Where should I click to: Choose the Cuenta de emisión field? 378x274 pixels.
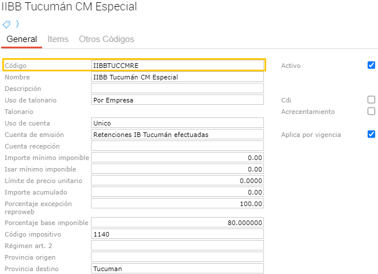point(177,135)
